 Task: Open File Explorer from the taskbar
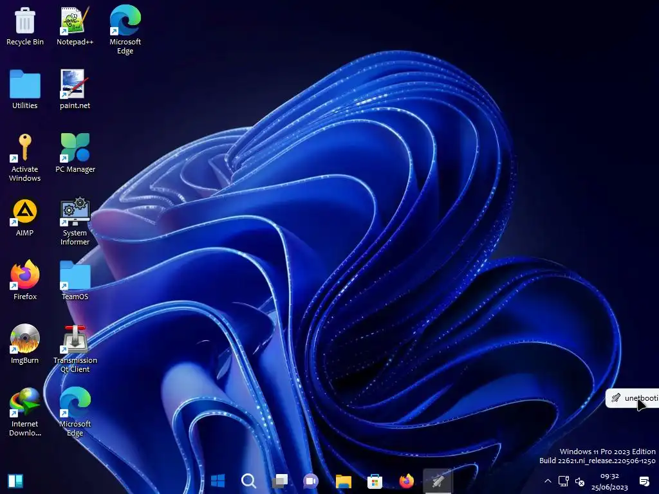(344, 481)
